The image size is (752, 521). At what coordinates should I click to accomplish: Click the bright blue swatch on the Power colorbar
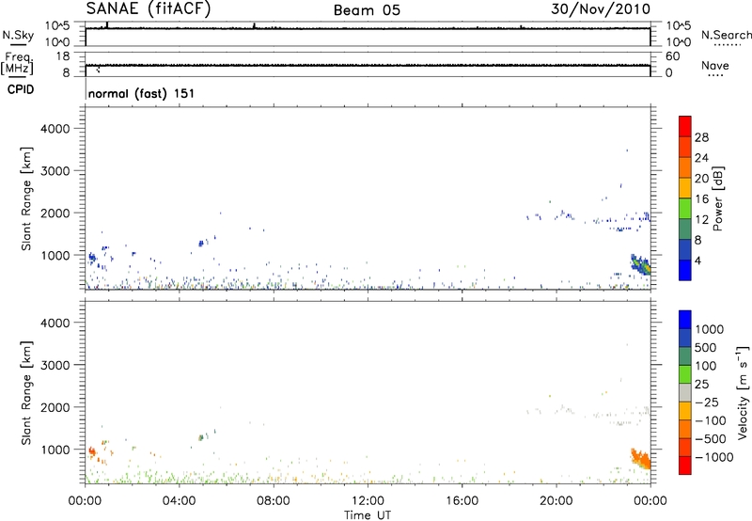click(685, 270)
